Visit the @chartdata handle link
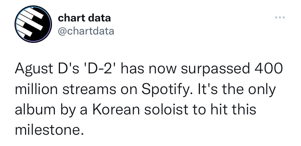Viewport: 301px width, 146px height. point(86,31)
